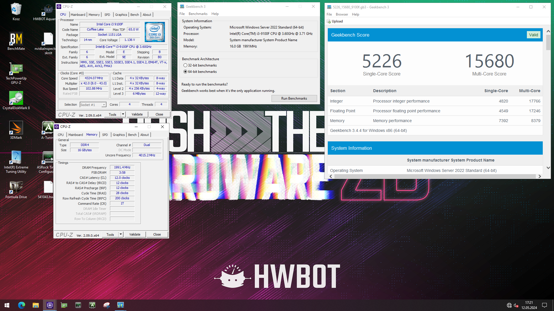Open the GPU-Z taskbar icon

[64, 305]
